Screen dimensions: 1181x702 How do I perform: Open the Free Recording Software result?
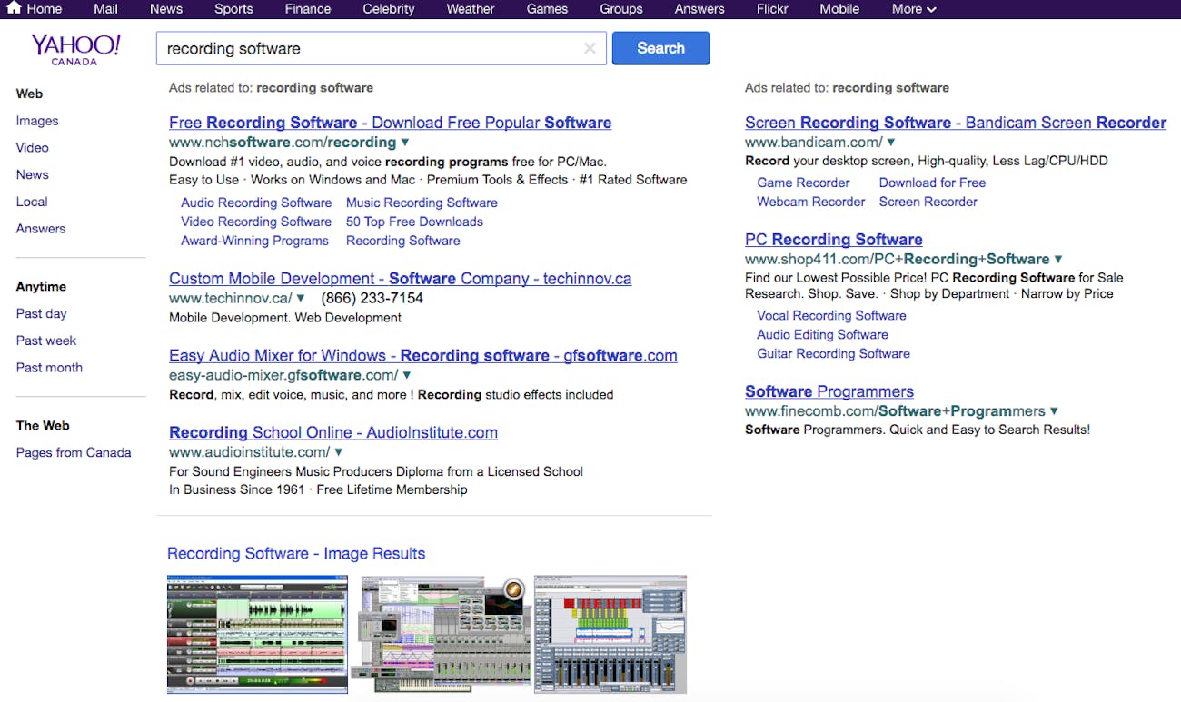390,122
